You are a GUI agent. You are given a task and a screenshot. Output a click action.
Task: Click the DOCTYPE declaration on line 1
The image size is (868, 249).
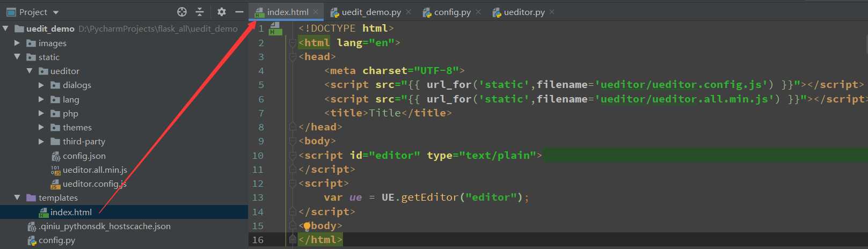pos(346,28)
